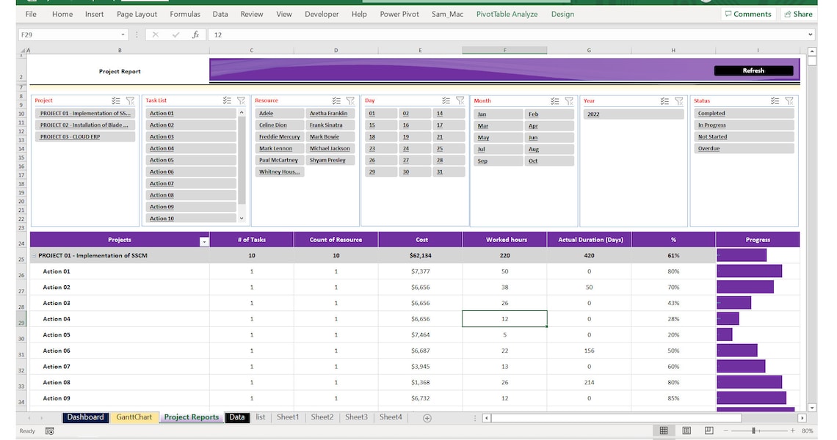This screenshot has height=440, width=837.
Task: Open Page Break Preview from status bar
Action: point(709,430)
